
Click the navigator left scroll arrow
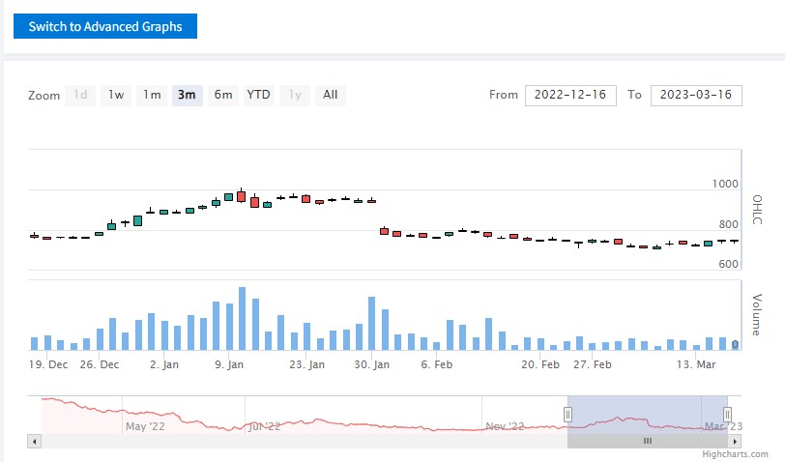point(36,441)
